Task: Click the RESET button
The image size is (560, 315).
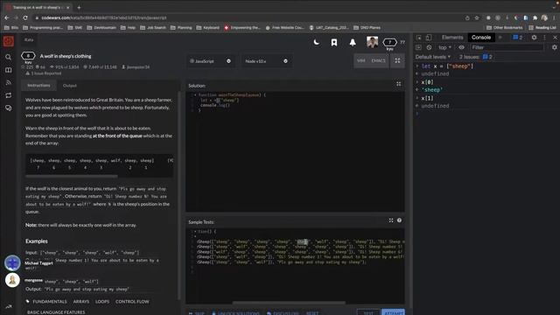Action: click(x=312, y=313)
